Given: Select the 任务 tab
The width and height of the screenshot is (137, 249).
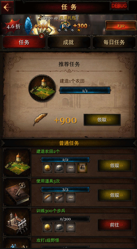Looking at the screenshot, I should [24, 42].
